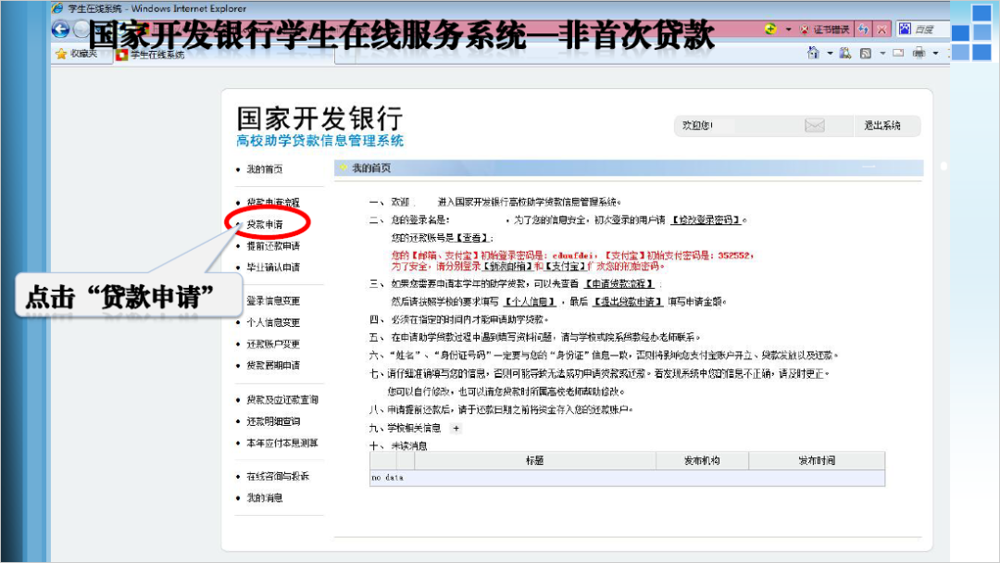This screenshot has height=563, width=1000.
Task: Click the browser Back arrow button
Action: pyautogui.click(x=60, y=29)
